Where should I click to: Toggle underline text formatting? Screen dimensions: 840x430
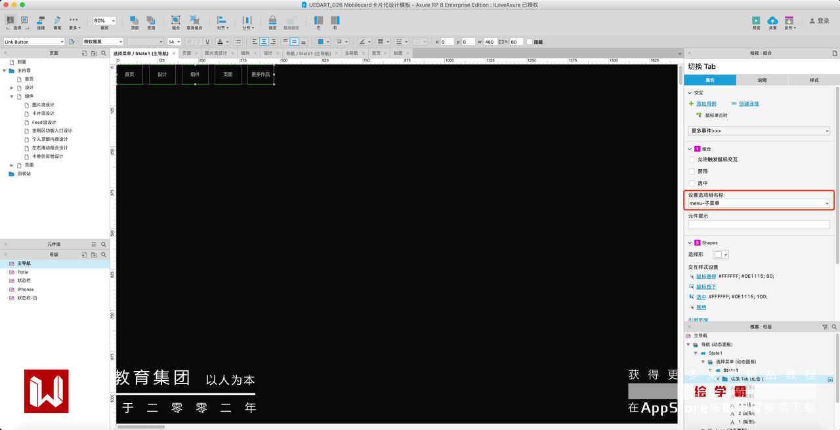pyautogui.click(x=207, y=42)
